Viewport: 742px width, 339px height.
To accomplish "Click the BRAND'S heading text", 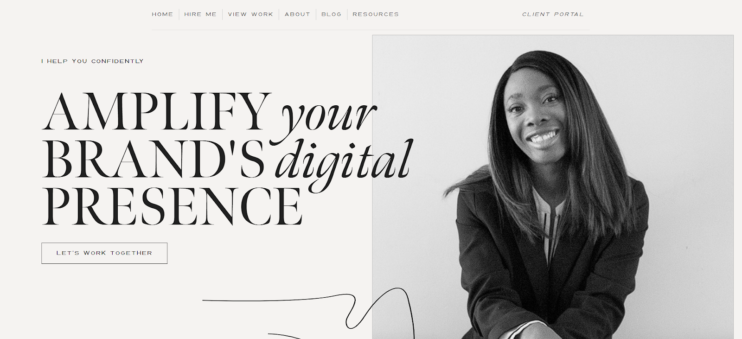I will (154, 159).
